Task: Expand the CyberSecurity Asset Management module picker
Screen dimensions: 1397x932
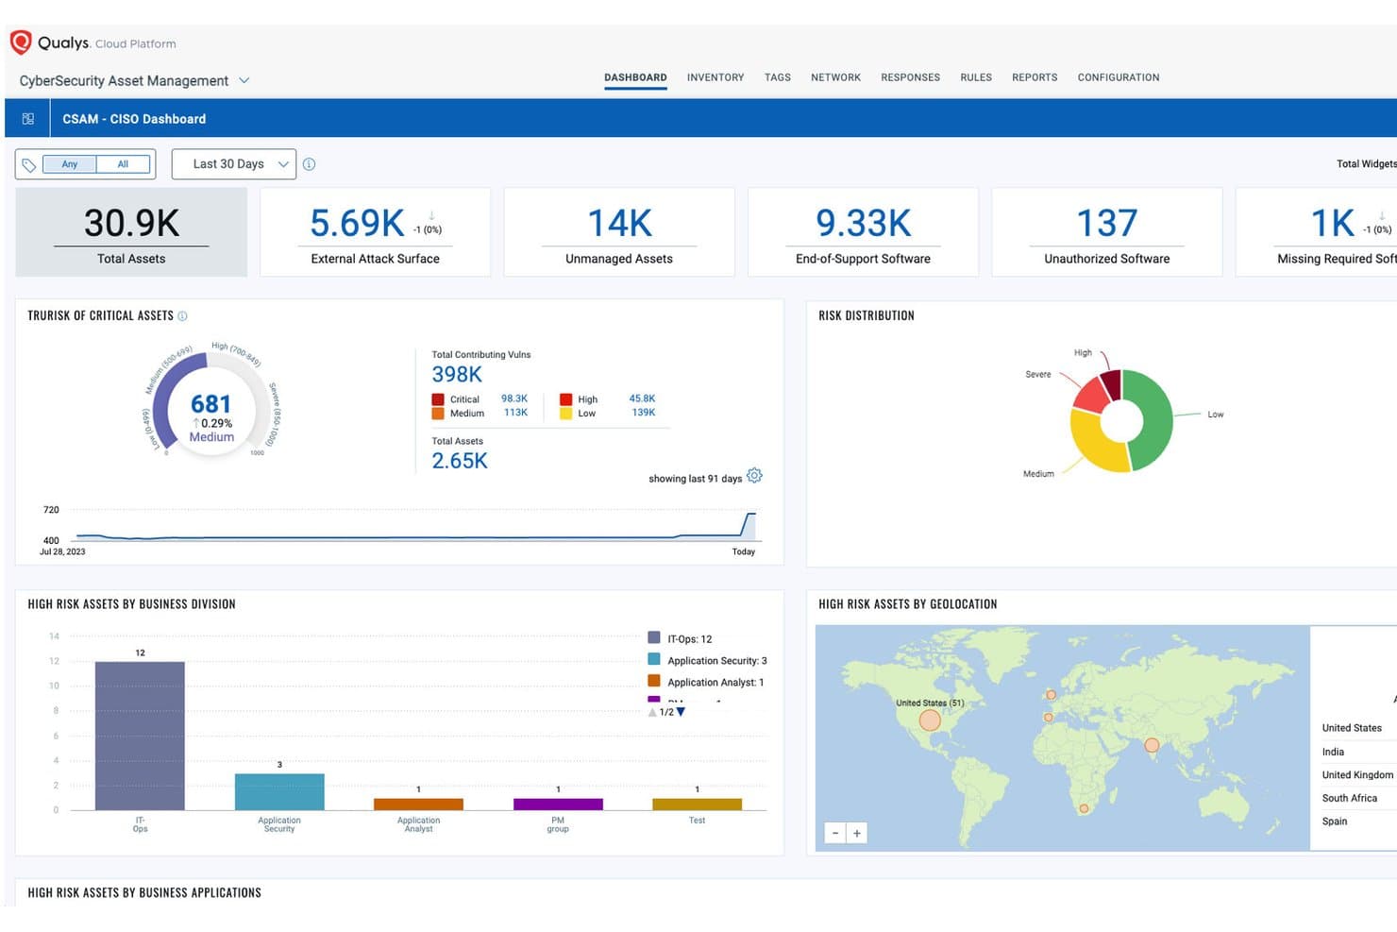Action: click(x=135, y=81)
